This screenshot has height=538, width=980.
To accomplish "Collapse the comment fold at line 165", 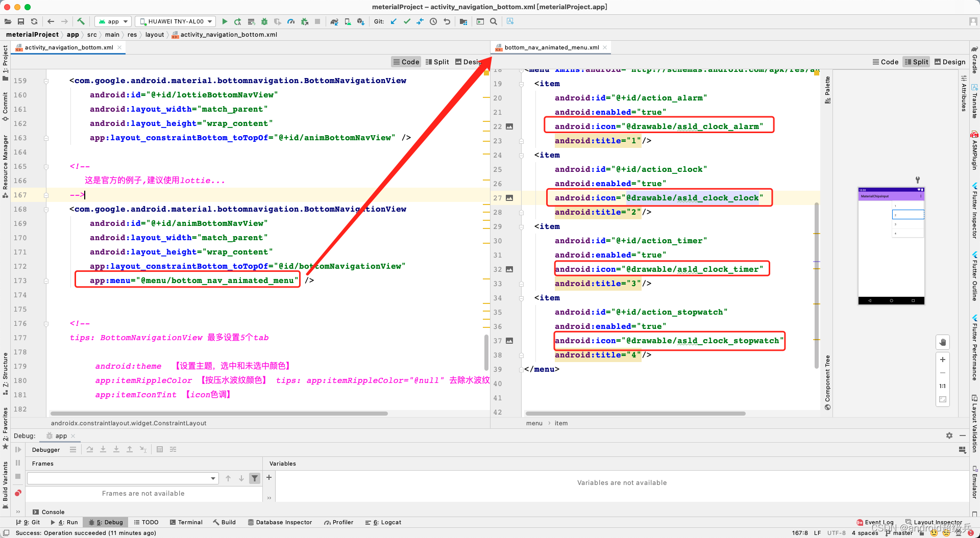I will pyautogui.click(x=46, y=166).
